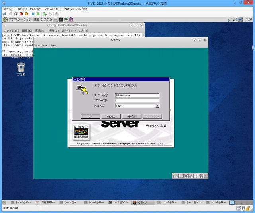Open アプリケーション menu in MATE panel

coord(20,19)
